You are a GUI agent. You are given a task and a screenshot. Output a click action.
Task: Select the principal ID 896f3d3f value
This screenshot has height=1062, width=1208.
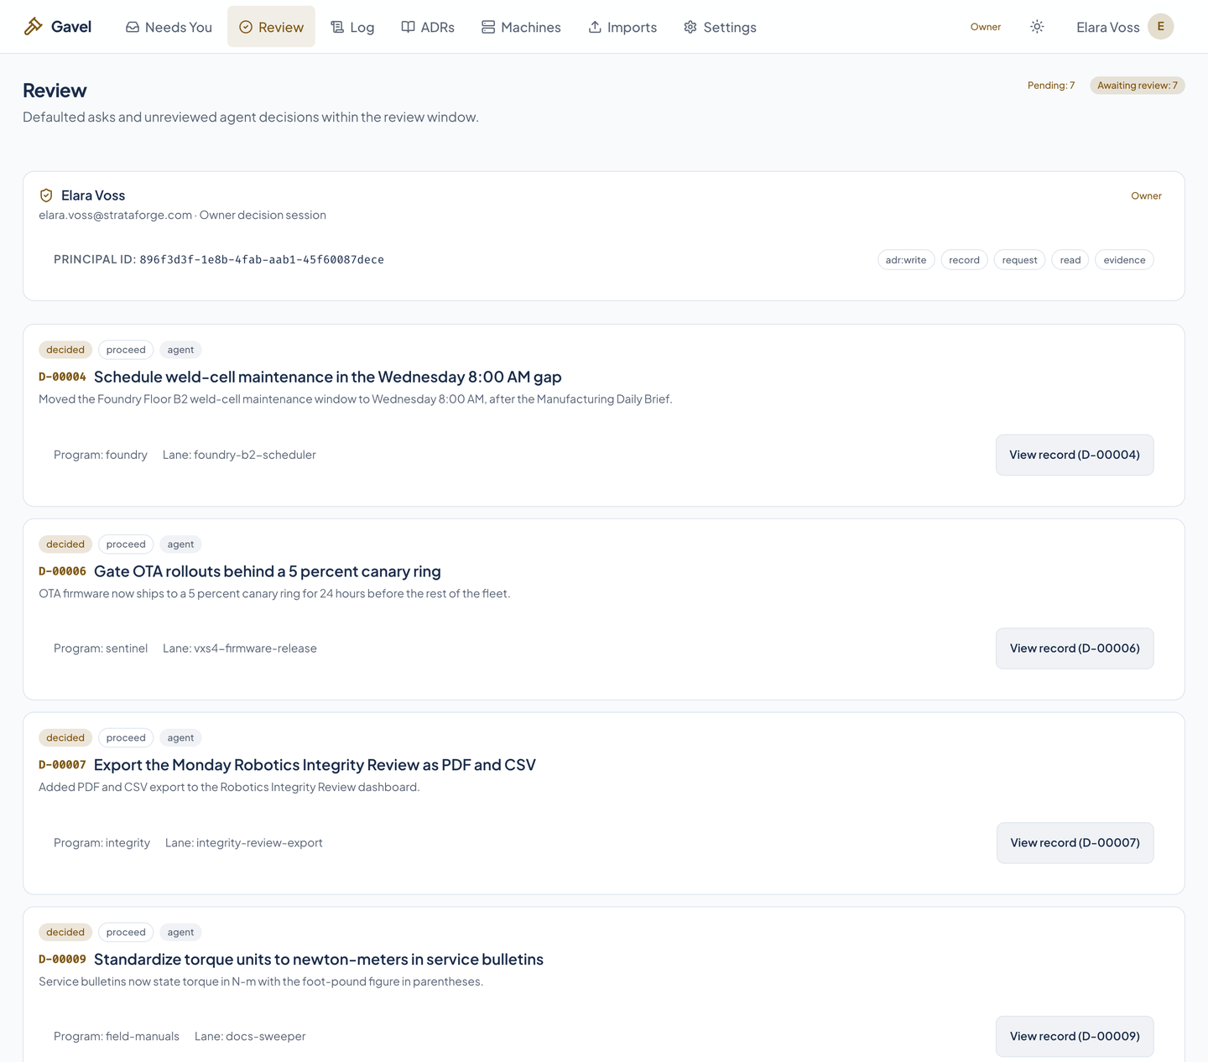coord(262,260)
